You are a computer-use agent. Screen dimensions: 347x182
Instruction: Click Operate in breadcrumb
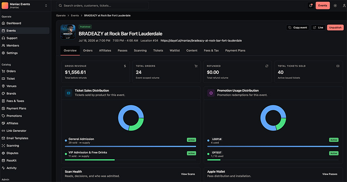click(61, 16)
